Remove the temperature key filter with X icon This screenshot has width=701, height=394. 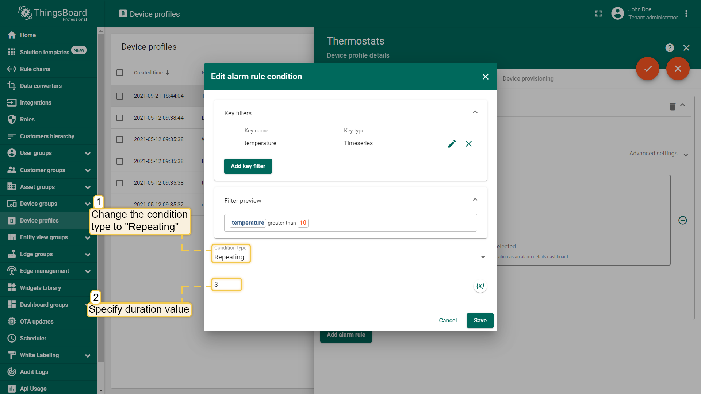[x=468, y=144]
